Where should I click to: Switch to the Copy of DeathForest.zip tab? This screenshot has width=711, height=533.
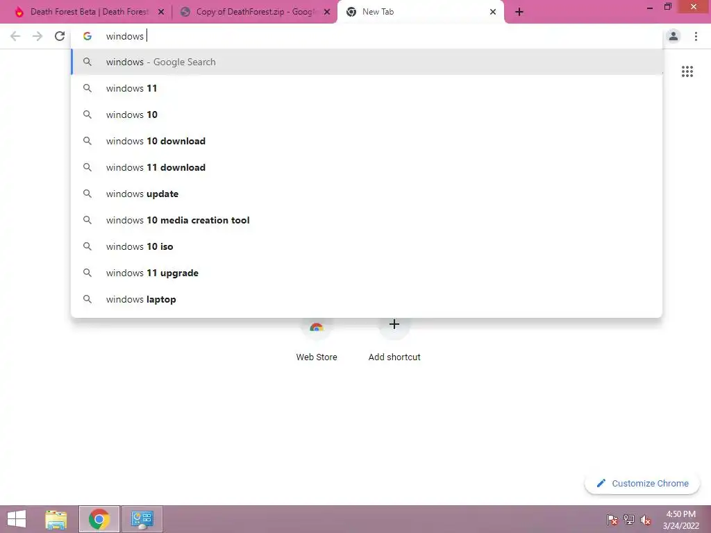click(x=254, y=12)
